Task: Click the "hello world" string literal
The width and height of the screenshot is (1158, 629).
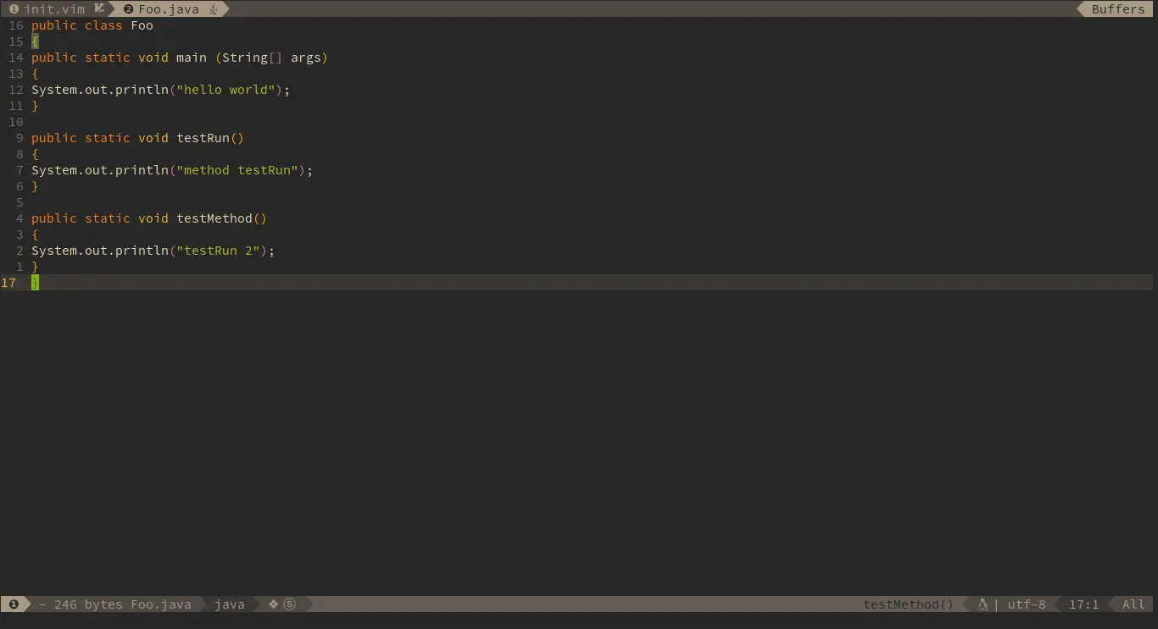Action: tap(225, 90)
